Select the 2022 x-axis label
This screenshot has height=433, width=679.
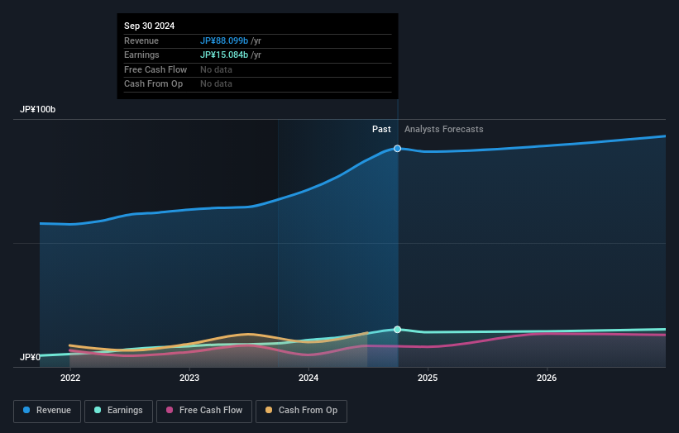[70, 378]
